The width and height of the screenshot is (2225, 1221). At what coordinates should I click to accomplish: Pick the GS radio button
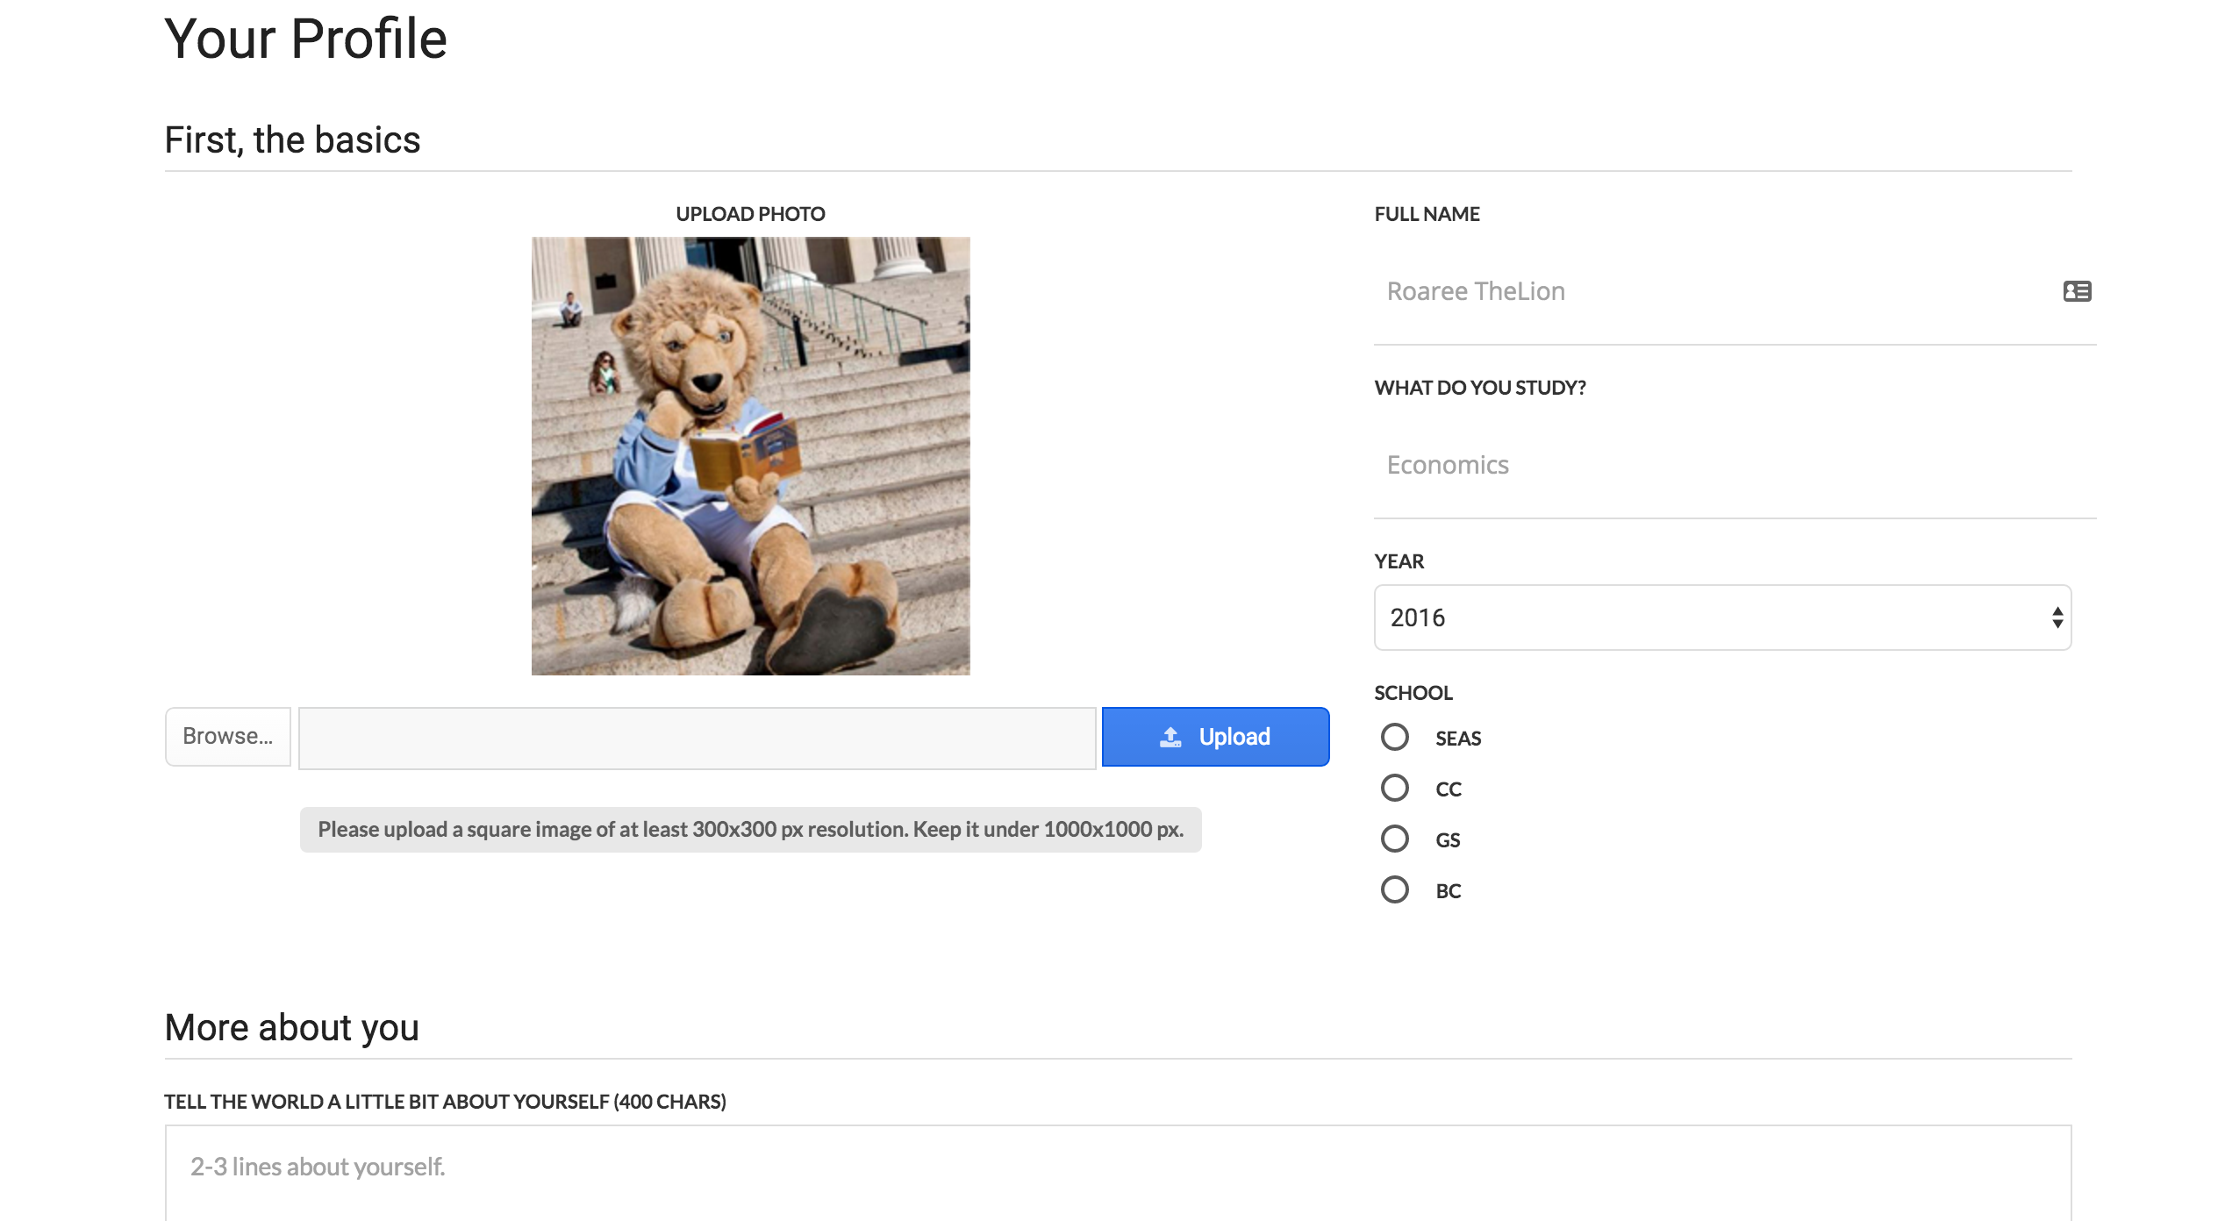pos(1394,839)
